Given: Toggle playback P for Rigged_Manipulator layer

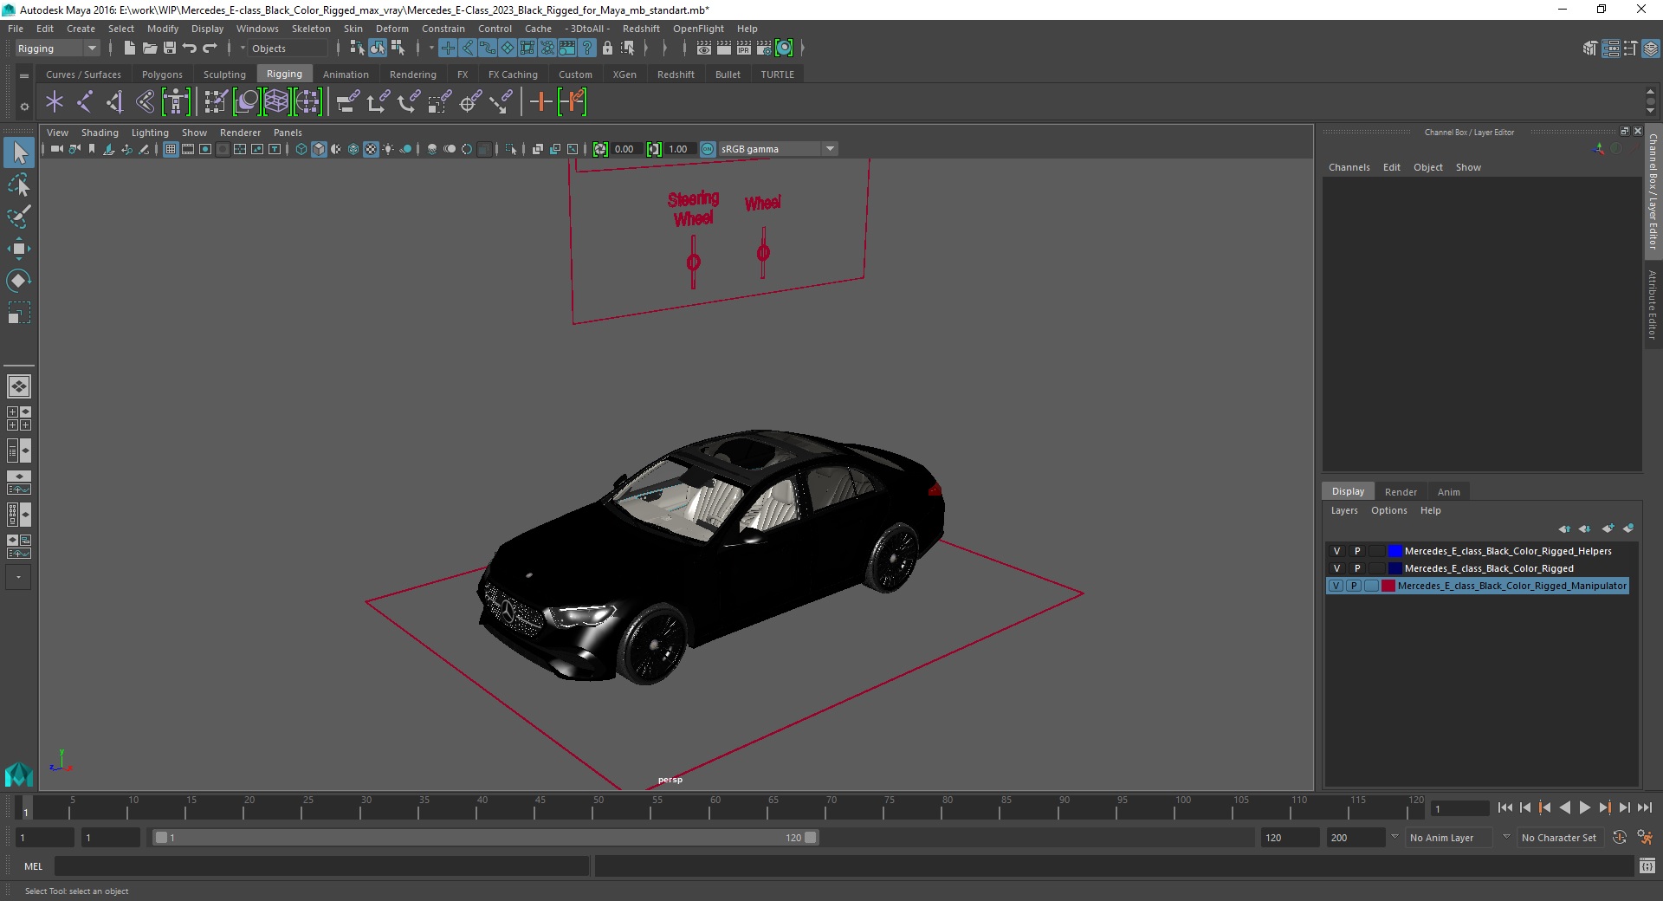Looking at the screenshot, I should tap(1354, 586).
